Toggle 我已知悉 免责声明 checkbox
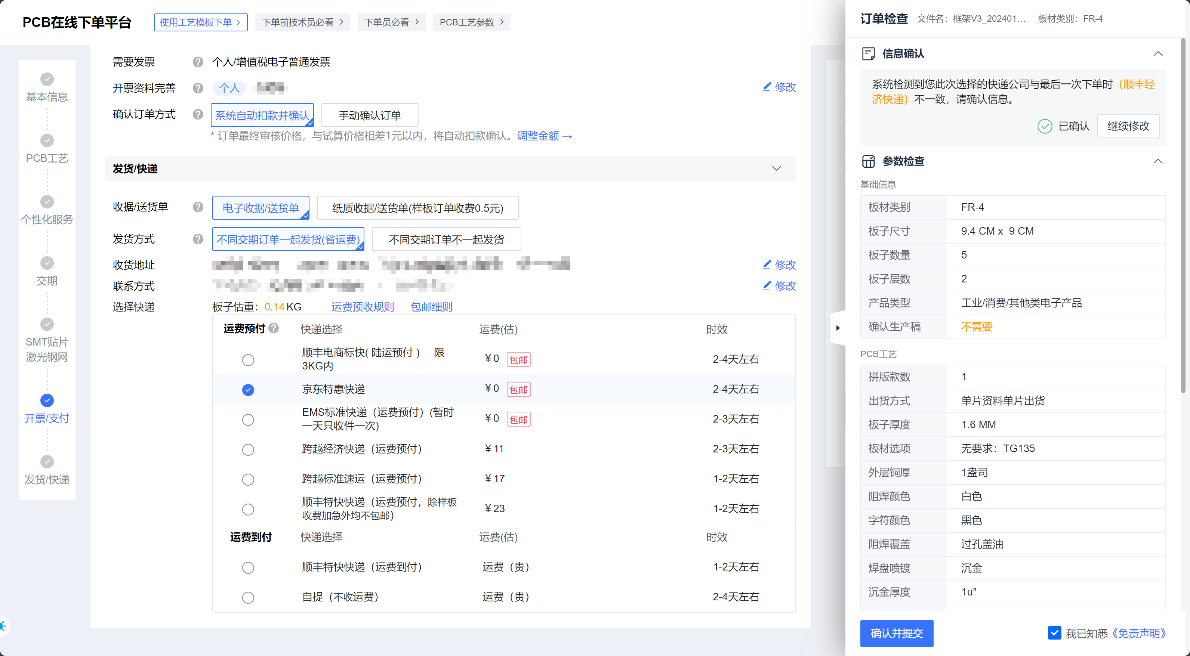1190x656 pixels. coord(1054,632)
